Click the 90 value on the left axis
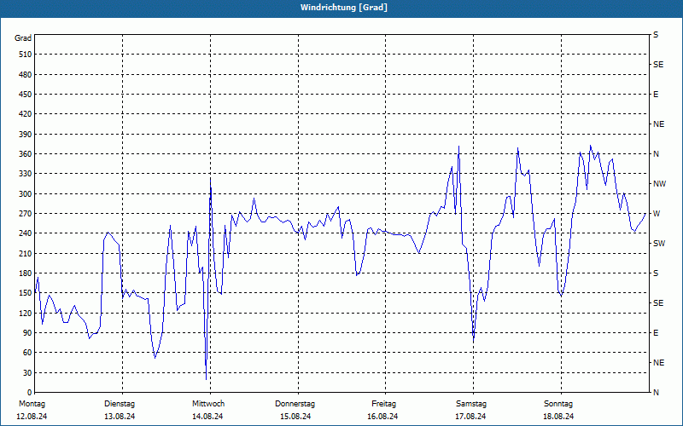The height and width of the screenshot is (426, 683). pyautogui.click(x=27, y=333)
